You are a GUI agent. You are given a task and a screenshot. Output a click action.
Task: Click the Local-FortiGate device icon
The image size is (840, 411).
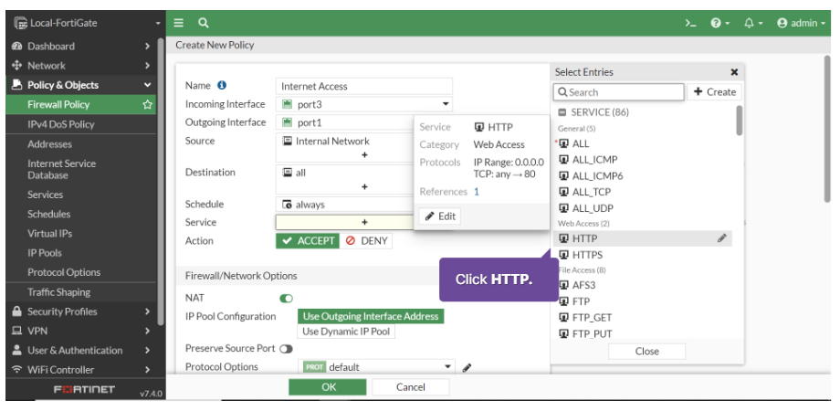[x=20, y=23]
